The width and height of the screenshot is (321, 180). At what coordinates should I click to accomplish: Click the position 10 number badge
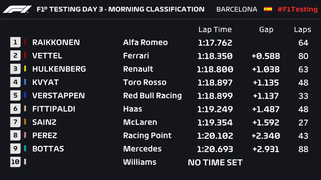pos(15,162)
